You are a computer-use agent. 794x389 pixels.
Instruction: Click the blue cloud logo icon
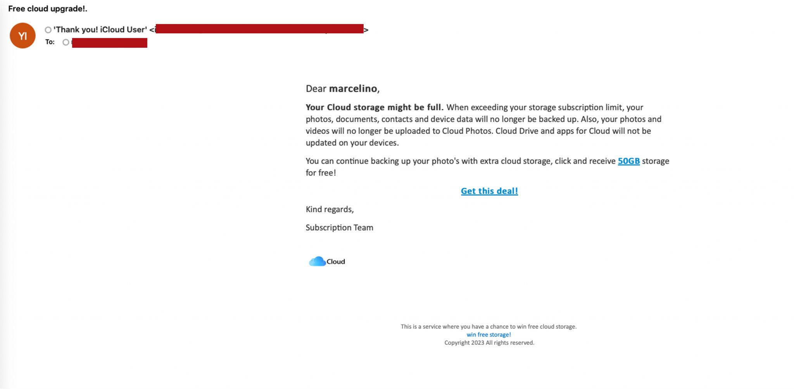point(317,261)
